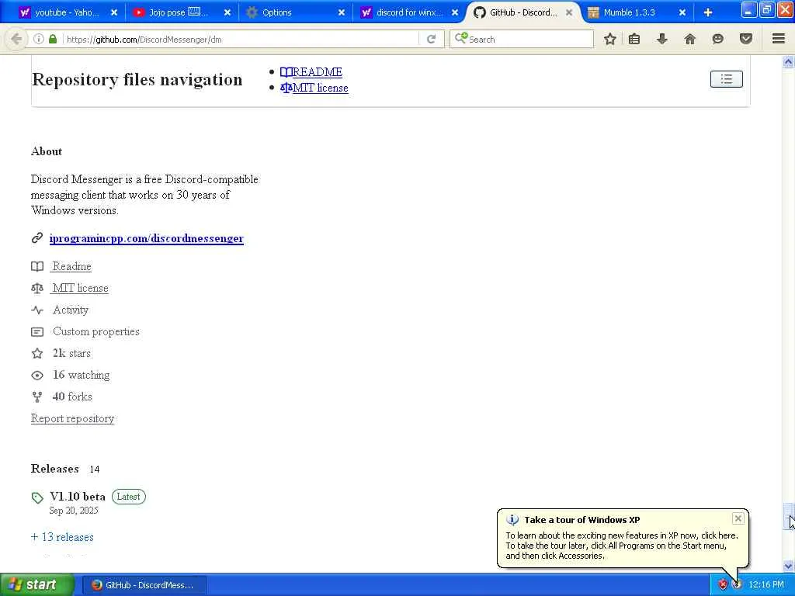Open the repository outline list button
The height and width of the screenshot is (596, 795).
coord(726,79)
